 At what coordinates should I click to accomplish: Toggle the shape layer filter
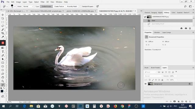[169, 72]
